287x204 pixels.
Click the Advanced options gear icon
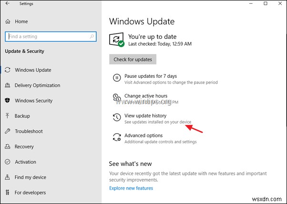(x=116, y=138)
